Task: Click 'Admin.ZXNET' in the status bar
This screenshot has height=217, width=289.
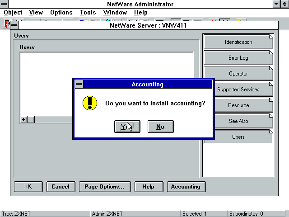Action: [107, 214]
